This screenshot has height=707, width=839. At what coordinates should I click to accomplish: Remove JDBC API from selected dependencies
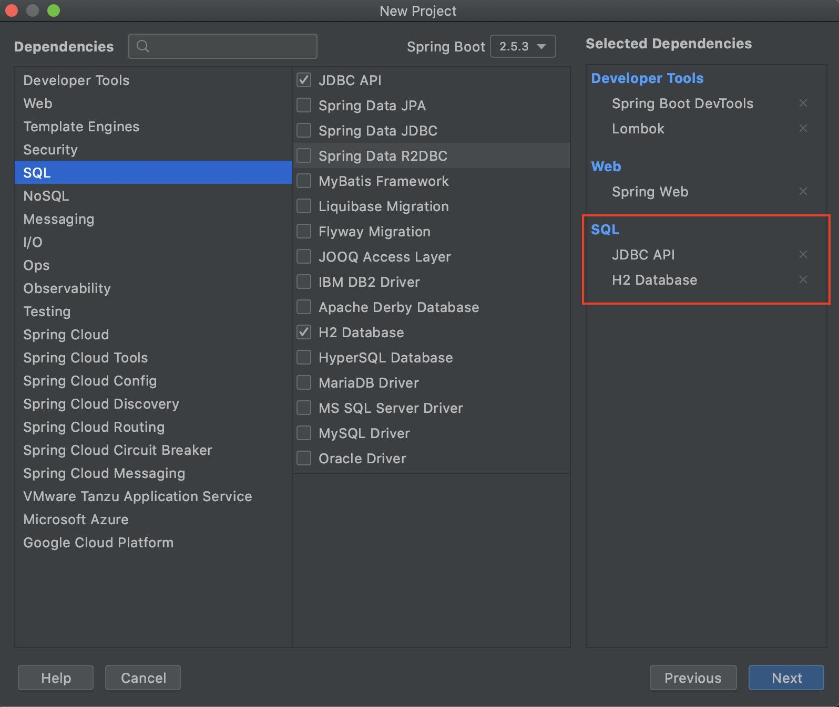803,254
